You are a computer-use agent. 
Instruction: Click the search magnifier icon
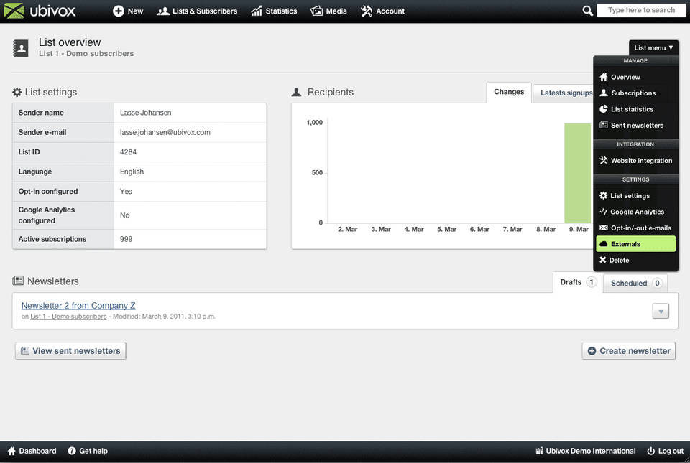(x=587, y=11)
